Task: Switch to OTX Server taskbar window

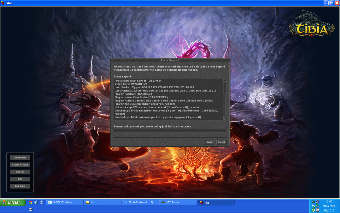Action: coord(178,202)
